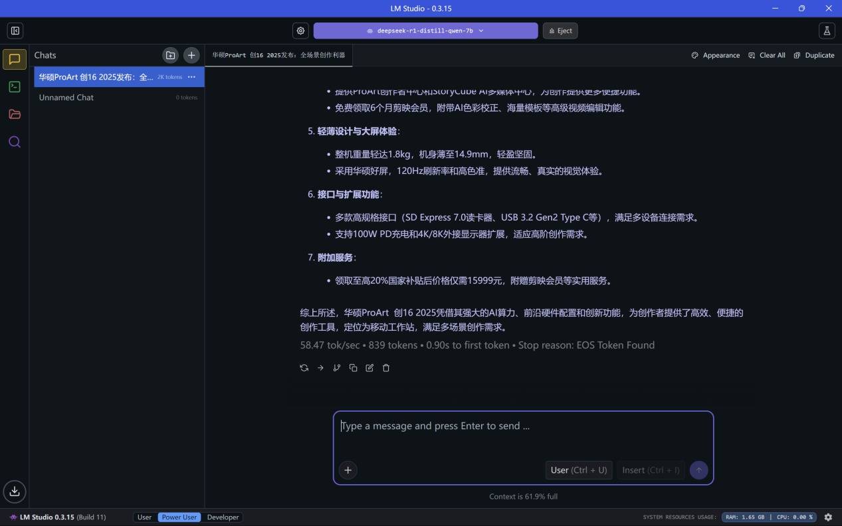This screenshot has height=526, width=842.
Task: Click the 'SYSTEM RESOURCES USAGE:' label
Action: point(680,517)
